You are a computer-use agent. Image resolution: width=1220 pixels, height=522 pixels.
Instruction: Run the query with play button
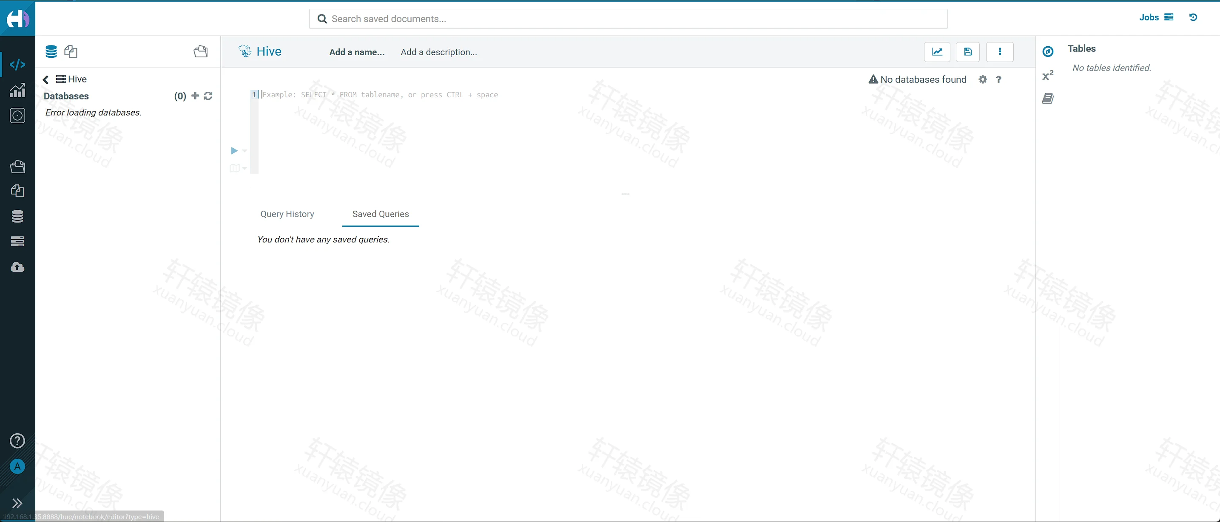(234, 151)
